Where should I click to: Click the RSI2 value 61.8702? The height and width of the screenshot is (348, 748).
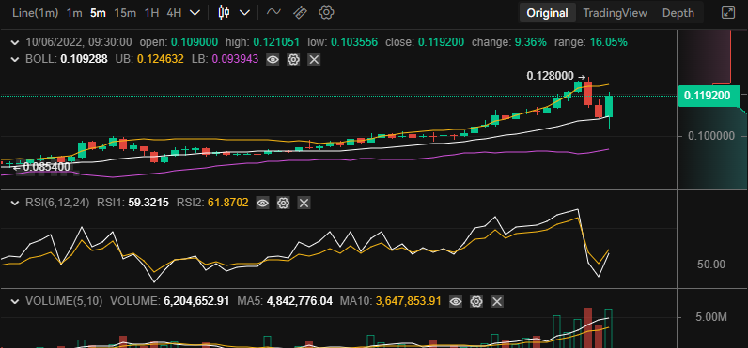(x=228, y=204)
